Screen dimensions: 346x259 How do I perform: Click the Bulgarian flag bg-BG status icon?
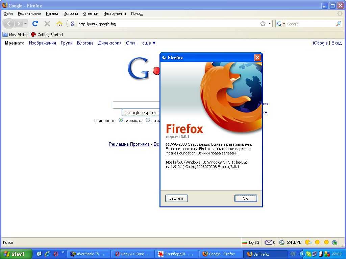(245, 242)
